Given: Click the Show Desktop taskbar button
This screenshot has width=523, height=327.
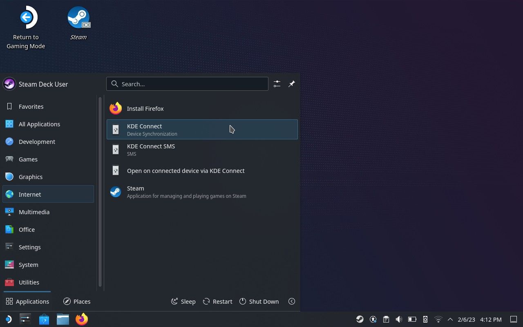Looking at the screenshot, I should (x=514, y=319).
